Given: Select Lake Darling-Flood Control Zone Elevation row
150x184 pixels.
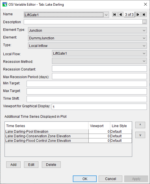Looking at the screenshot, I should [68, 141].
